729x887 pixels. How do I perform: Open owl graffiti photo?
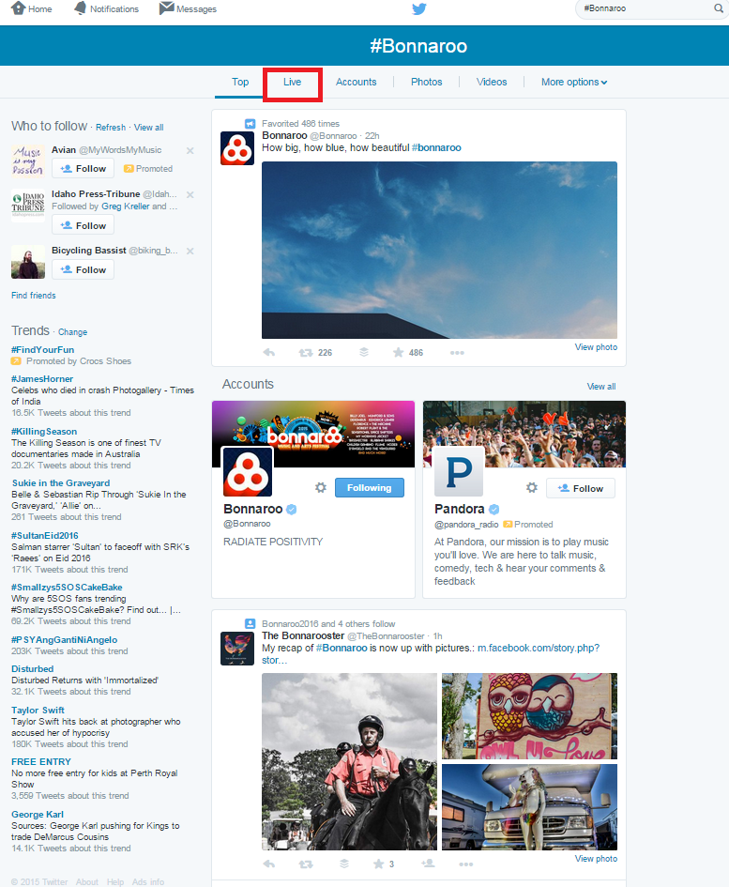click(529, 716)
